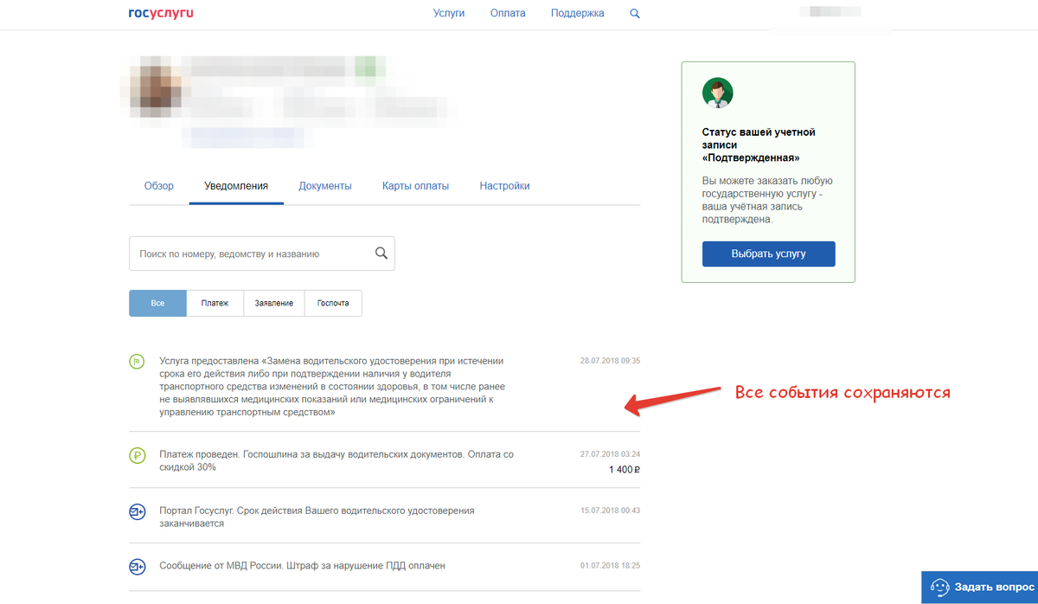The image size is (1038, 604).
Task: Click the date '15.07.2018 00:43'
Action: 610,511
